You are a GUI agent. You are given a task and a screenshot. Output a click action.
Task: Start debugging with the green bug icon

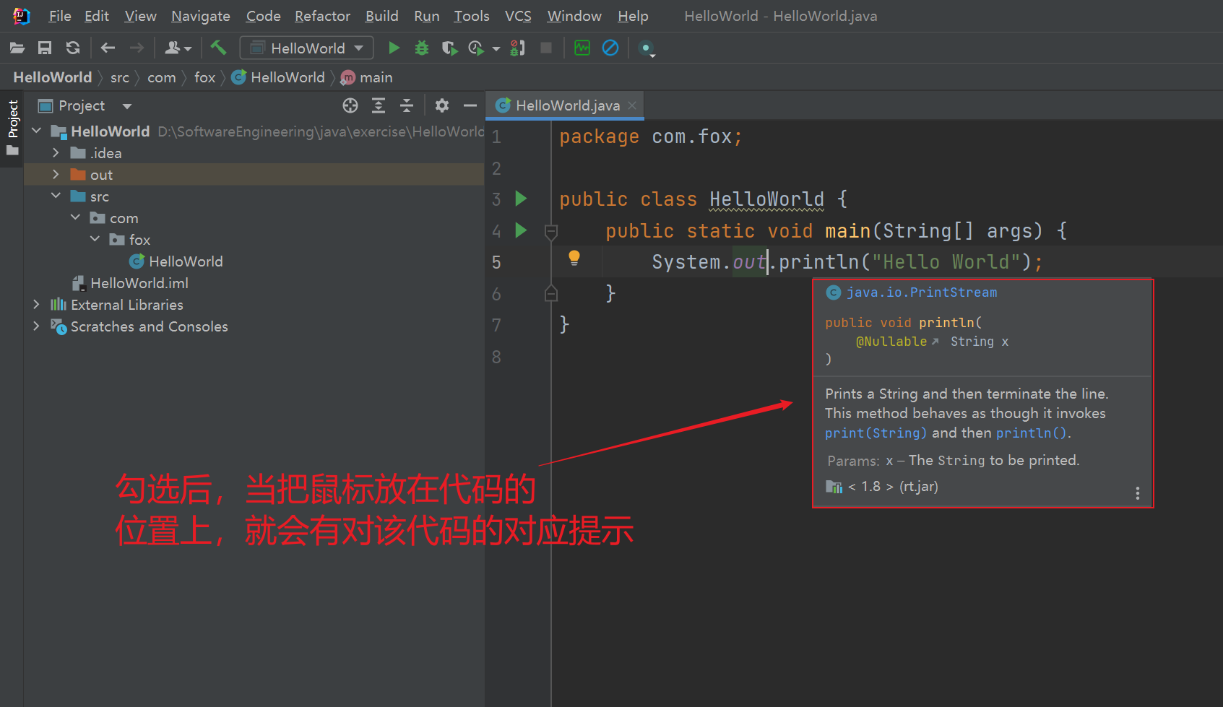click(x=422, y=48)
